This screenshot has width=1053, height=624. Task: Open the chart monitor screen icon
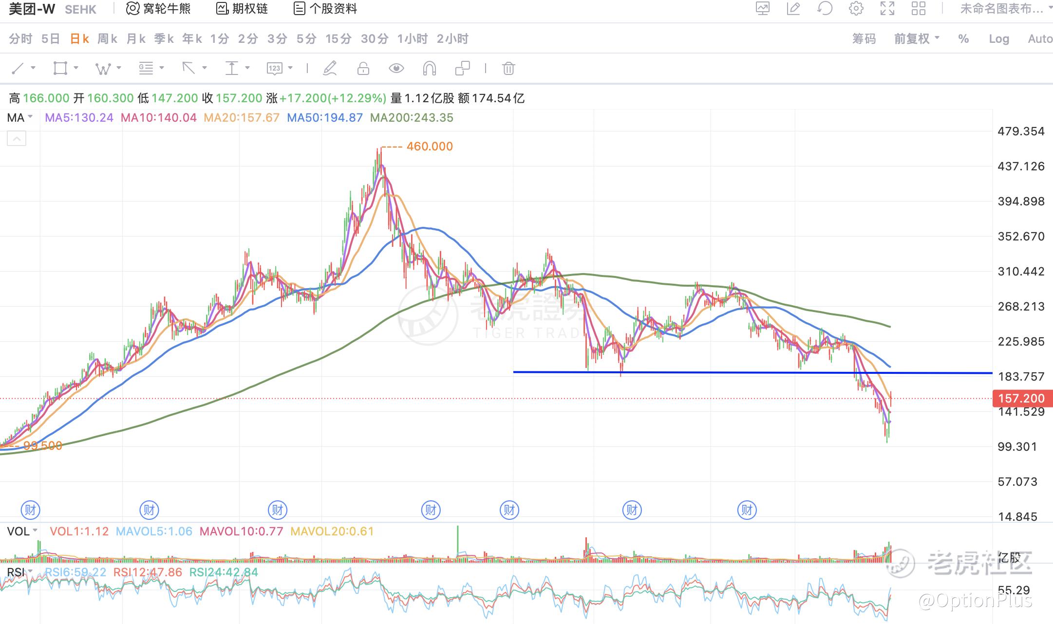click(763, 9)
